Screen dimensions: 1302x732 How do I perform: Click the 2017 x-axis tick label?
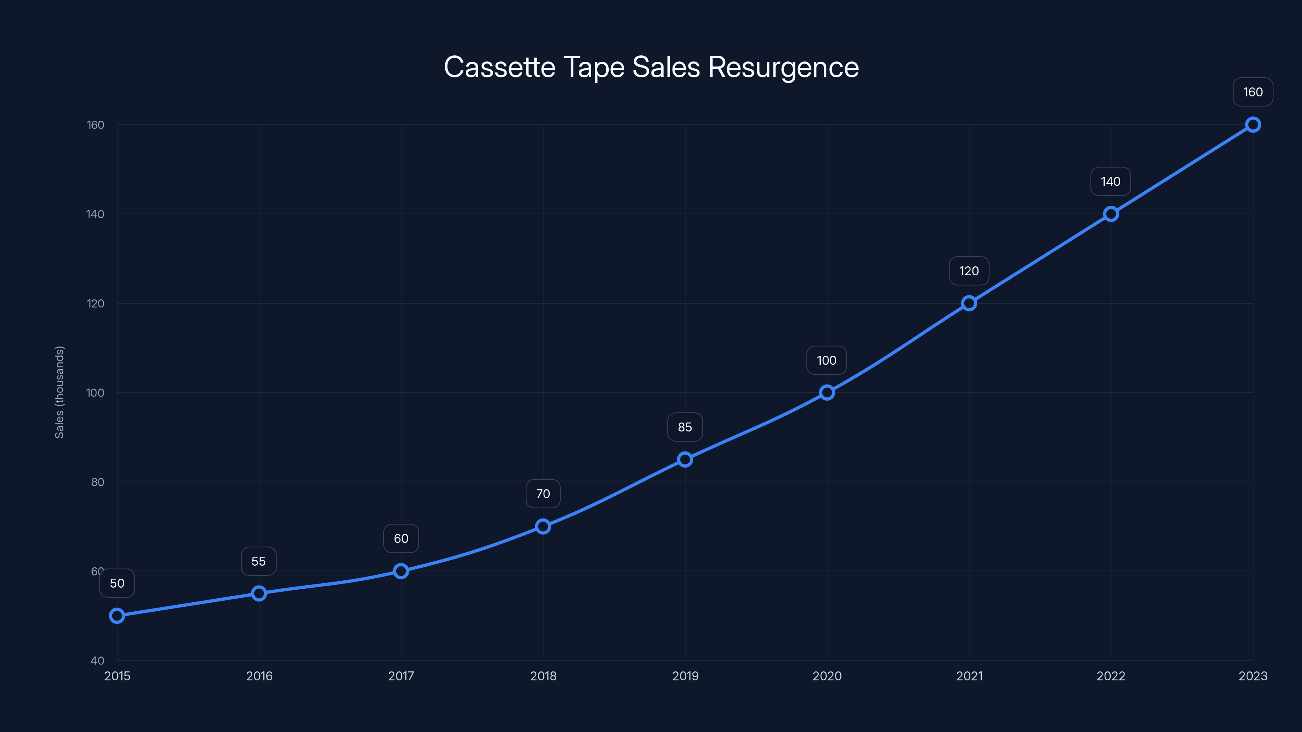(401, 676)
